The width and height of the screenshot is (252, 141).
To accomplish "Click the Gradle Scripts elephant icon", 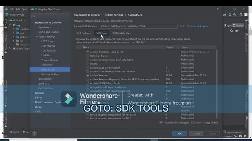I will pos(14,49).
